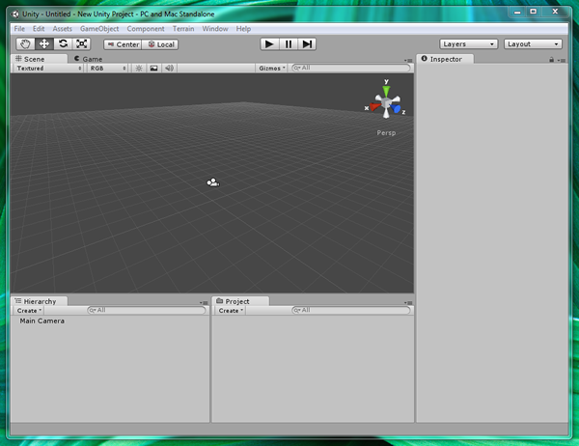Open the Hierarchy panel options menu
Viewport: 579px width, 446px height.
[x=204, y=302]
